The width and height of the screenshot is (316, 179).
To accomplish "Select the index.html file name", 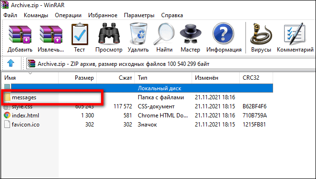I will (25, 116).
